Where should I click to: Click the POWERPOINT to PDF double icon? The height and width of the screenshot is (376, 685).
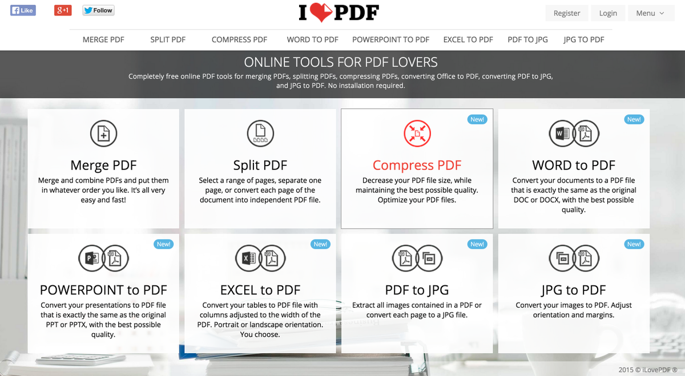pos(103,259)
